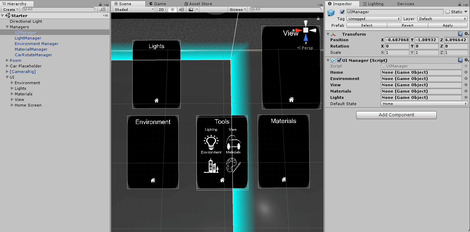
Task: Toggle scene audio speaker icon
Action: tap(181, 9)
